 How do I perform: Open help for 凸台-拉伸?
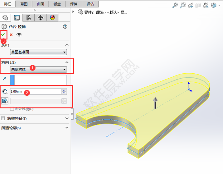click(x=65, y=26)
